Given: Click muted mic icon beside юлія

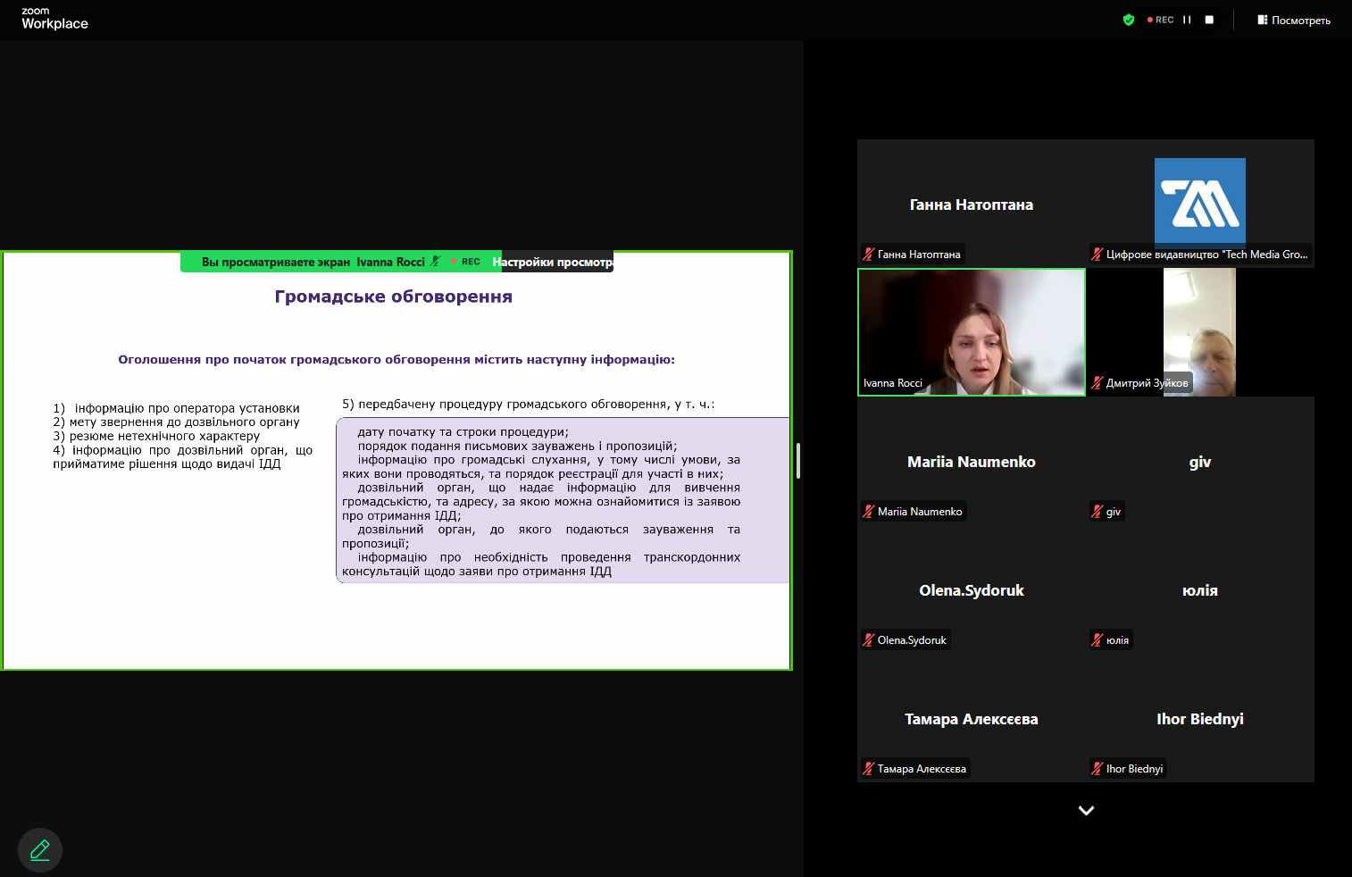Looking at the screenshot, I should click(x=1097, y=640).
